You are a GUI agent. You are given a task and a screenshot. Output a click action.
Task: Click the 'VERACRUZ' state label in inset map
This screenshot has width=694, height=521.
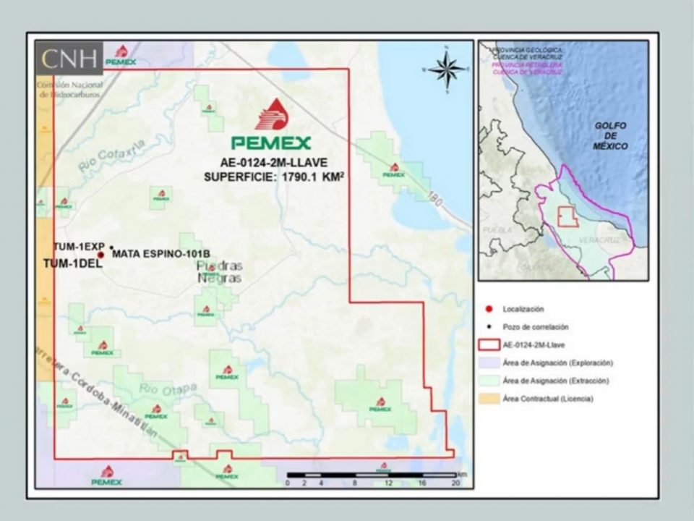coord(599,240)
